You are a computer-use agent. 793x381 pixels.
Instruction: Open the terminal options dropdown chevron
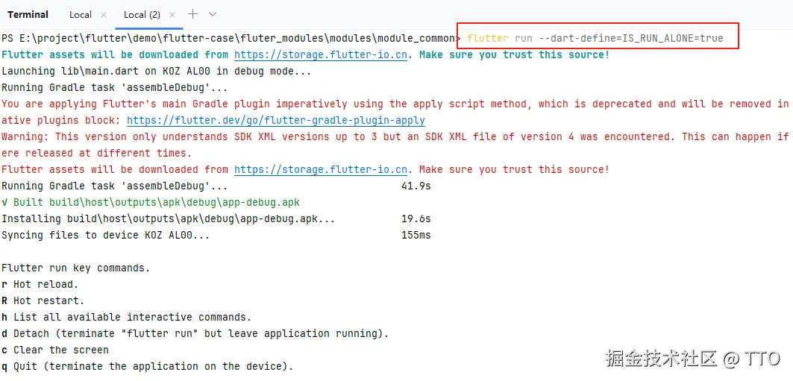tap(213, 14)
